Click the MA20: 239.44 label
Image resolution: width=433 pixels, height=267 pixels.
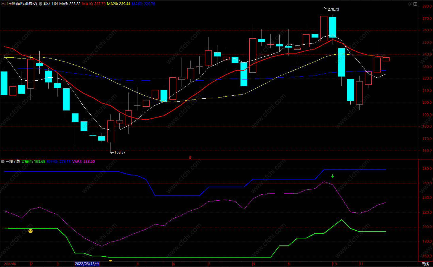pyautogui.click(x=118, y=4)
